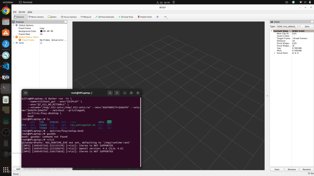
Task: Click the right panel collapse arrow handle
Action: pyautogui.click(x=267, y=96)
